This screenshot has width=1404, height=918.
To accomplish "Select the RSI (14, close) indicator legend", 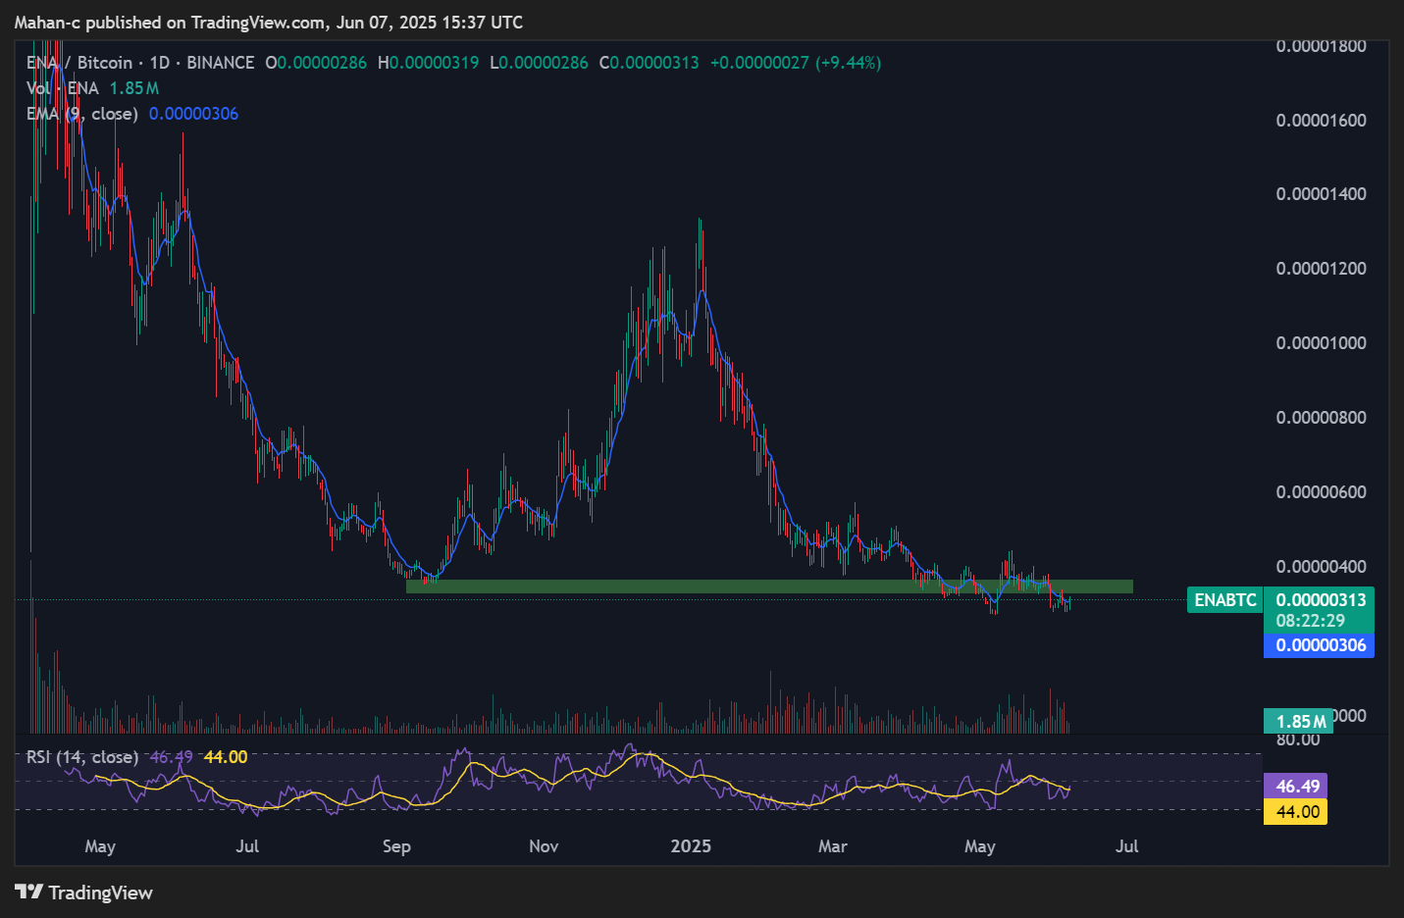I will 82,757.
